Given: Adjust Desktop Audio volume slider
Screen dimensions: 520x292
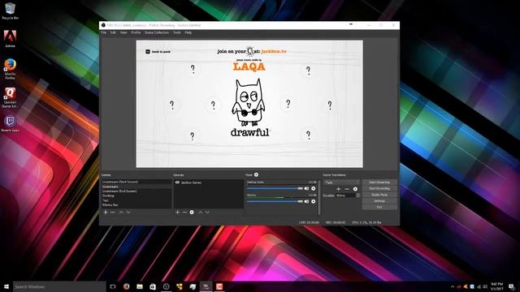Looking at the screenshot, I should [x=275, y=188].
